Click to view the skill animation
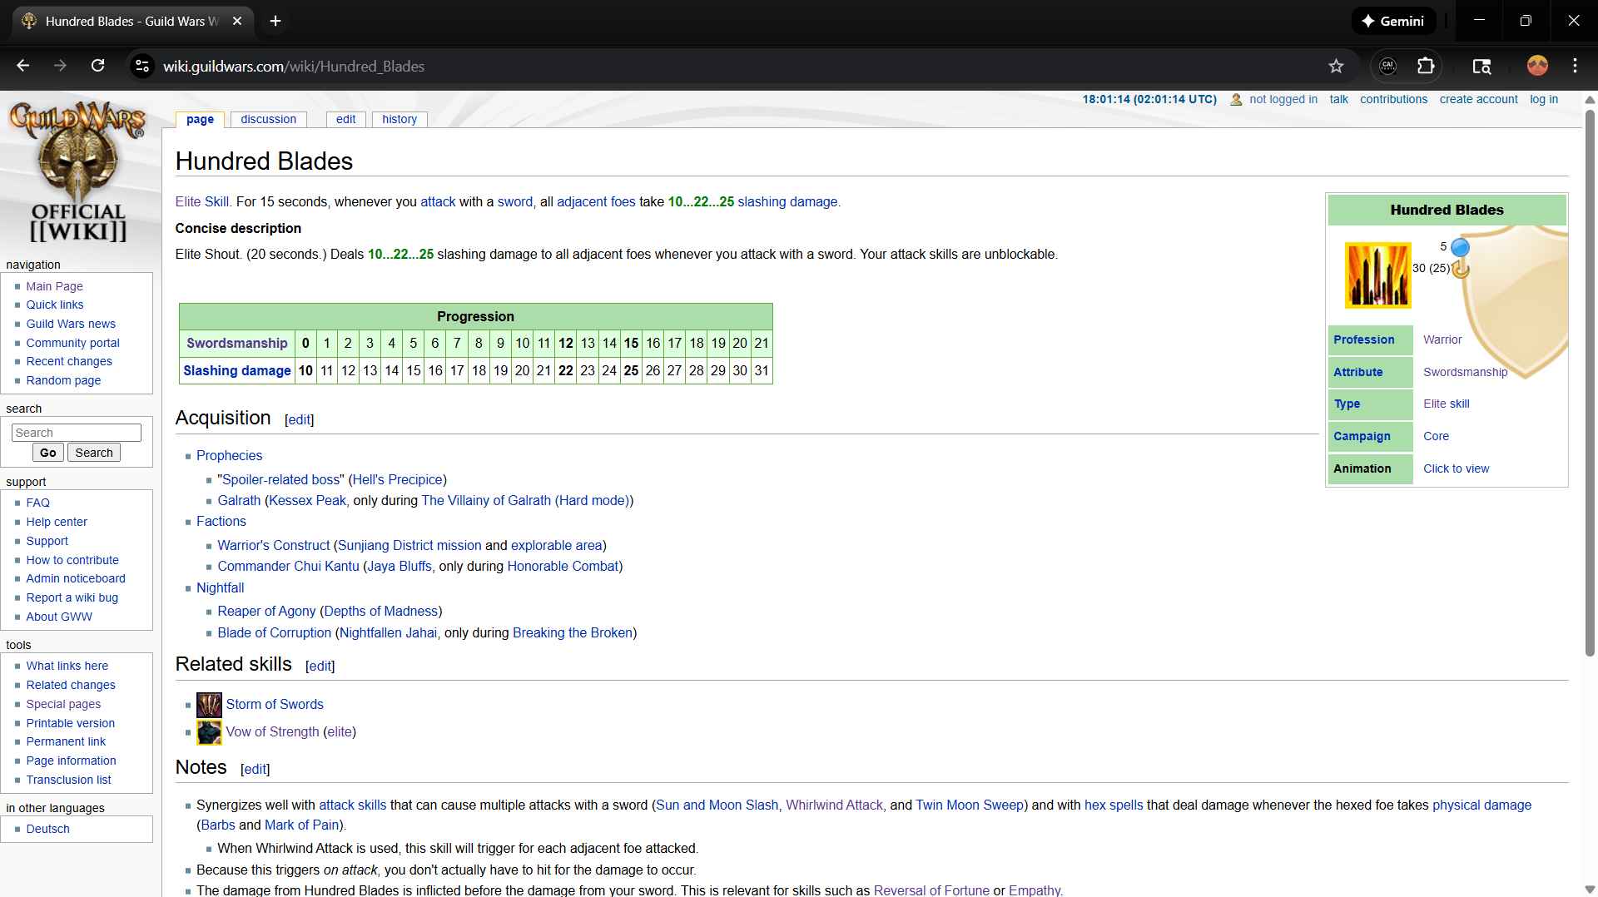The image size is (1598, 897). point(1456,468)
